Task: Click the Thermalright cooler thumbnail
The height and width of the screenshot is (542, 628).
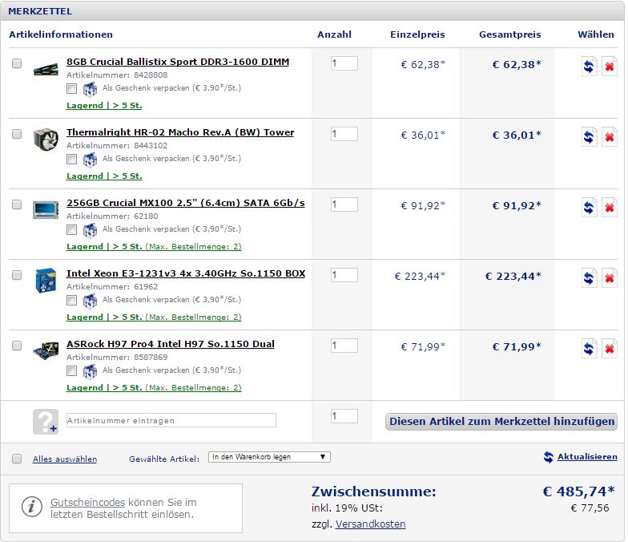Action: click(46, 140)
